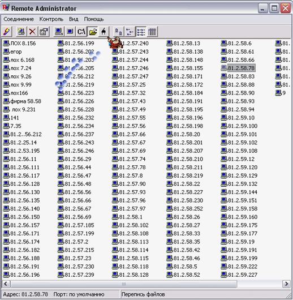Select Full Control mode icon
This screenshot has width=293, height=300.
coord(59,32)
